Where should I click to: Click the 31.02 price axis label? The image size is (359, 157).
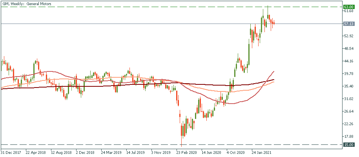tap(348, 99)
